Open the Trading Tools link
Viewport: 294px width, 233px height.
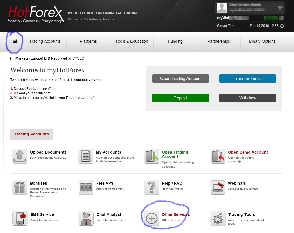coord(242,214)
